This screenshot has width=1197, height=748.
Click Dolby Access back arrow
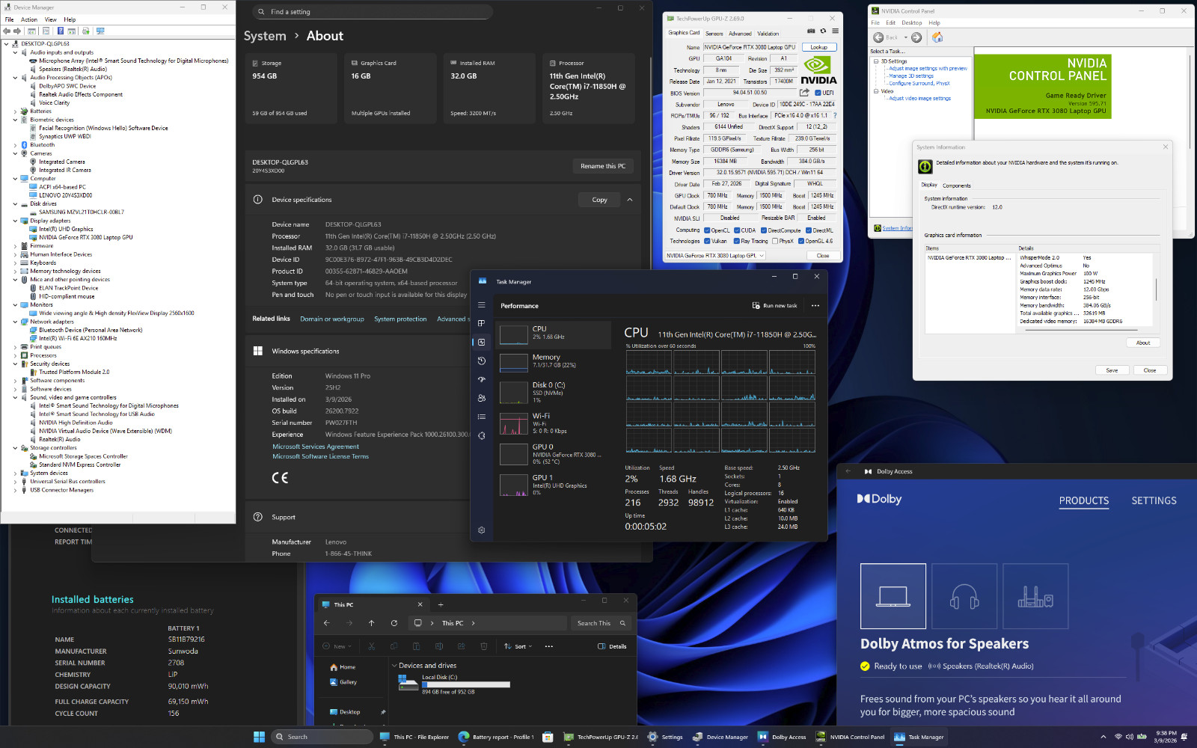coord(848,471)
